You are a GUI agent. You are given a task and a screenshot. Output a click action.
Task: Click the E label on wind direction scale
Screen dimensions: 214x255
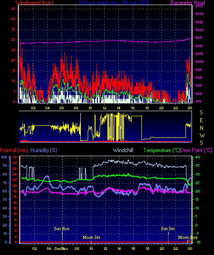point(201,120)
